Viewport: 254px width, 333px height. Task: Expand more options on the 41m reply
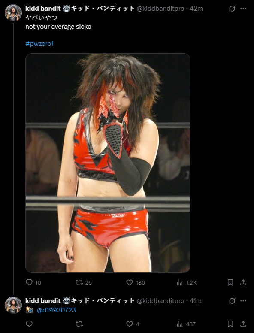[x=243, y=301]
